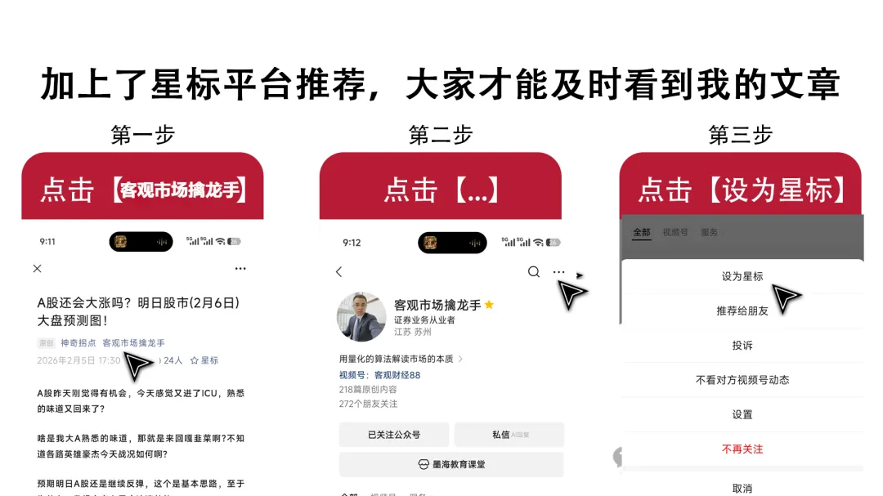The image size is (883, 496).
Task: Open the profile page three-dot menu
Action: (x=558, y=272)
